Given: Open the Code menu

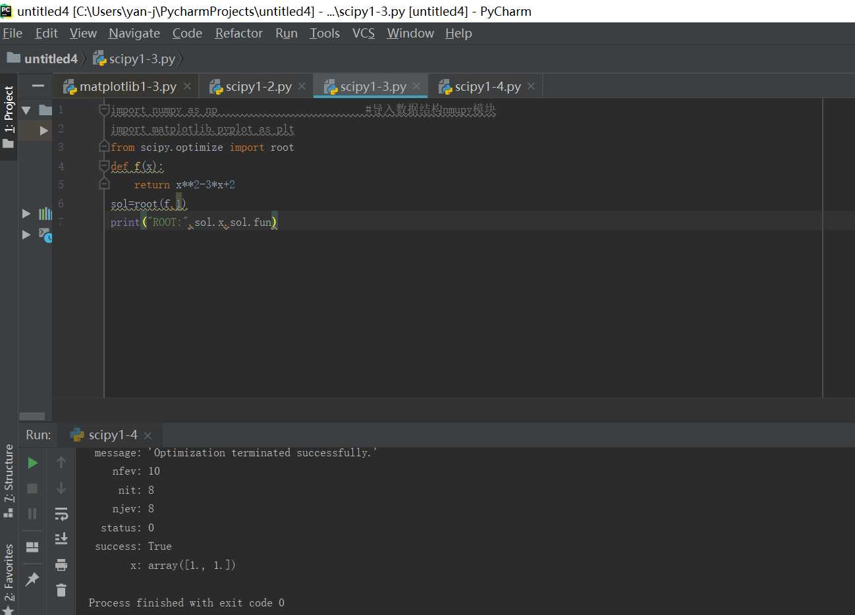Looking at the screenshot, I should pos(187,33).
